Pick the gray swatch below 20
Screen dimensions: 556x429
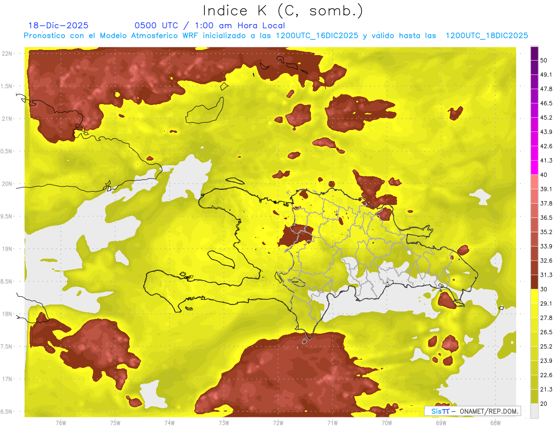click(x=534, y=410)
